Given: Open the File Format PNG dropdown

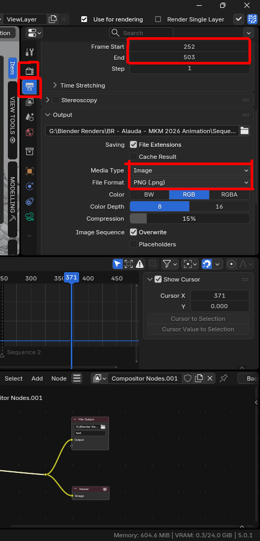Looking at the screenshot, I should (190, 182).
